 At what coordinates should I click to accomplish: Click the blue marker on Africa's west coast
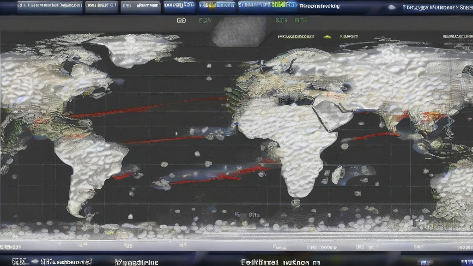(x=236, y=124)
